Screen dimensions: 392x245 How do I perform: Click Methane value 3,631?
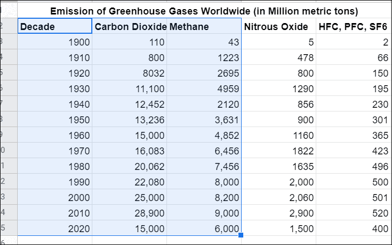[204, 119]
